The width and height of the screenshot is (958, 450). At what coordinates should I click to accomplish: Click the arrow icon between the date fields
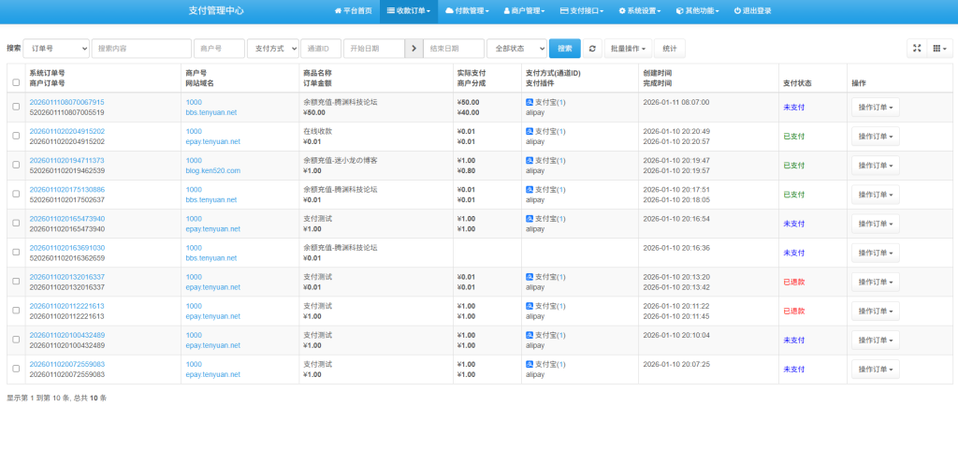(414, 48)
